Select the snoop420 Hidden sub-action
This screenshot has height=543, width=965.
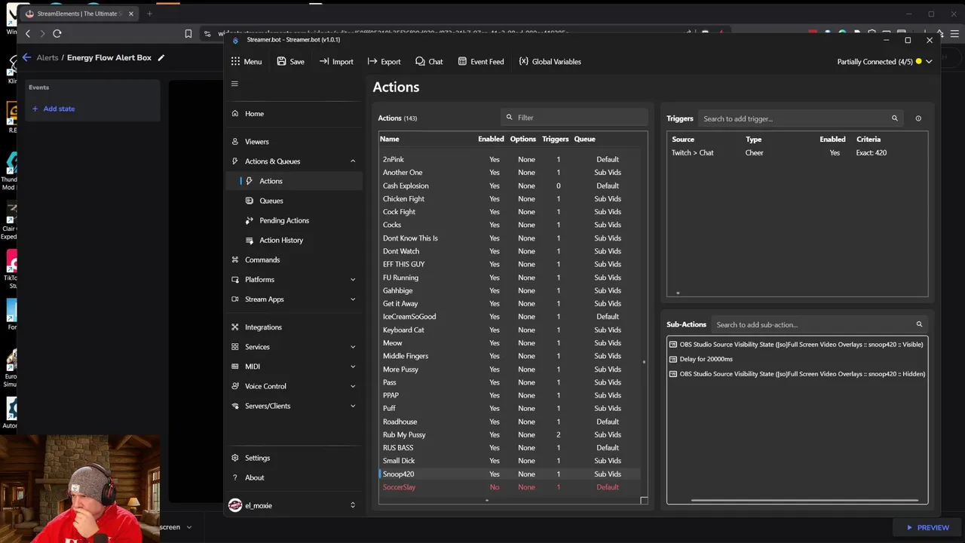pyautogui.click(x=797, y=374)
